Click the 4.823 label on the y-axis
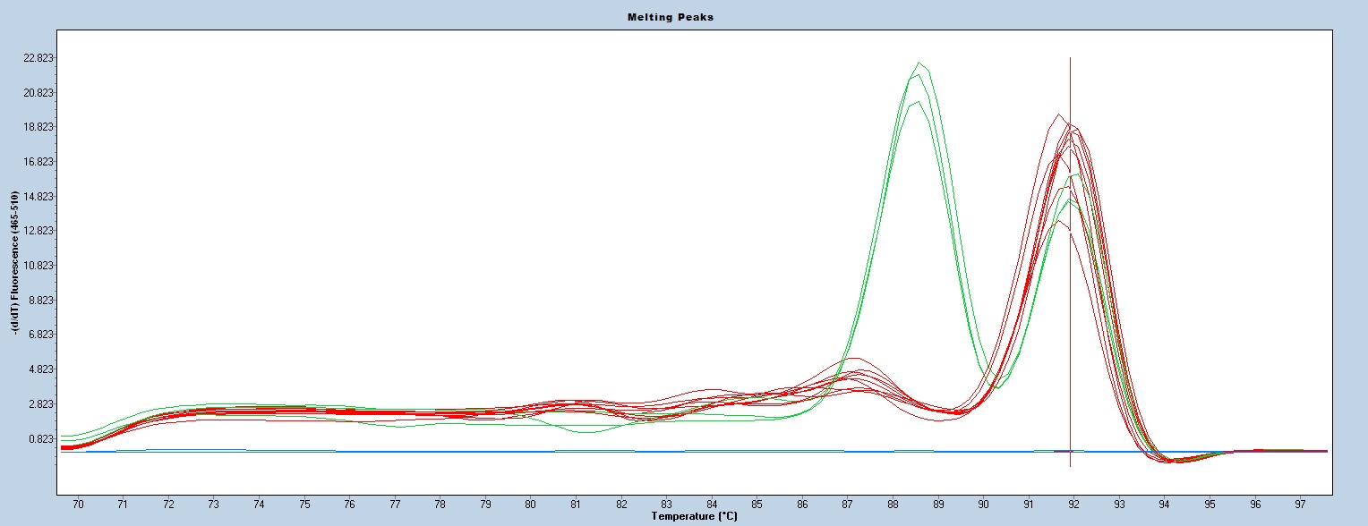Viewport: 1368px width, 526px height. click(x=39, y=369)
